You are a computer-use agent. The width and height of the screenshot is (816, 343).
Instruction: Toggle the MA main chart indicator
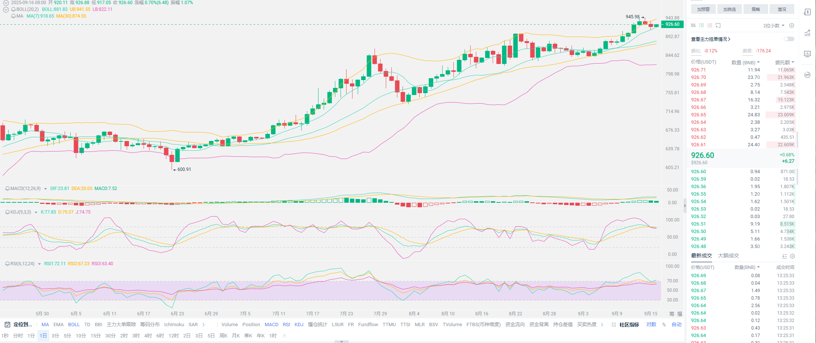coord(45,325)
